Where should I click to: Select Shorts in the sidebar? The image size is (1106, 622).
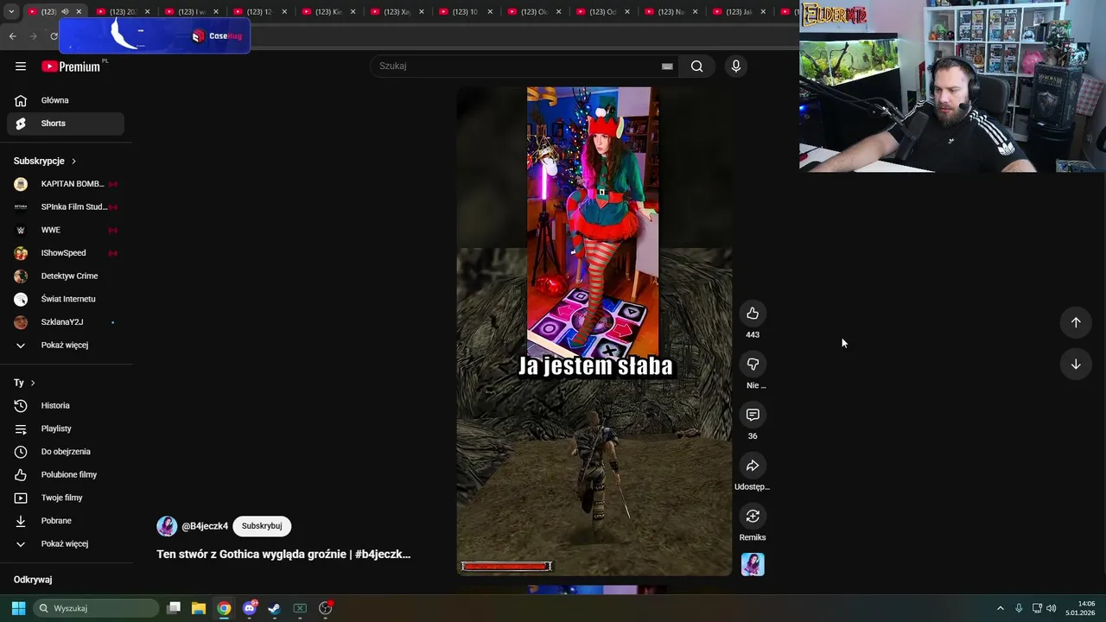66,124
